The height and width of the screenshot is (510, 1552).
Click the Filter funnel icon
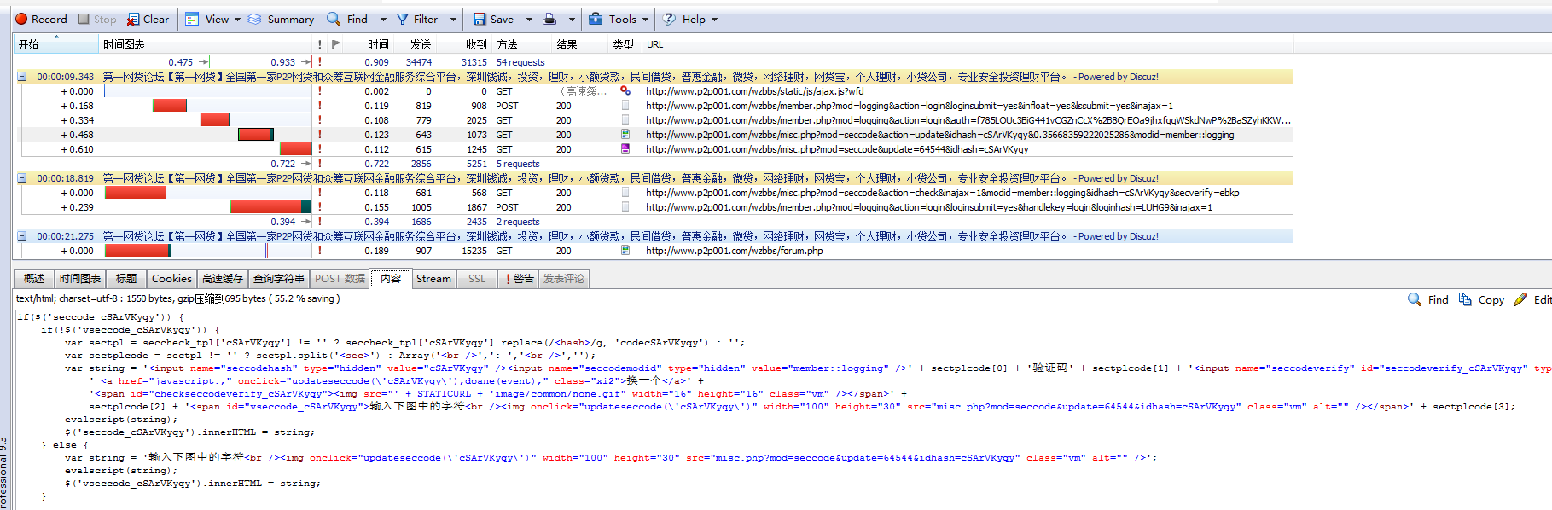pos(403,19)
